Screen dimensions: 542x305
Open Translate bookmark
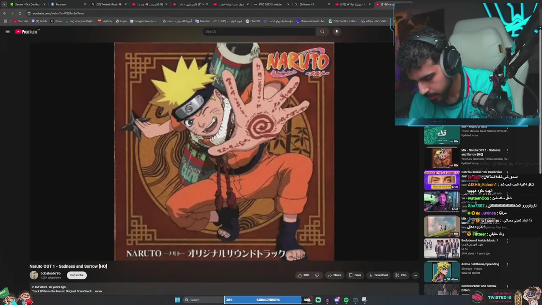(202, 21)
